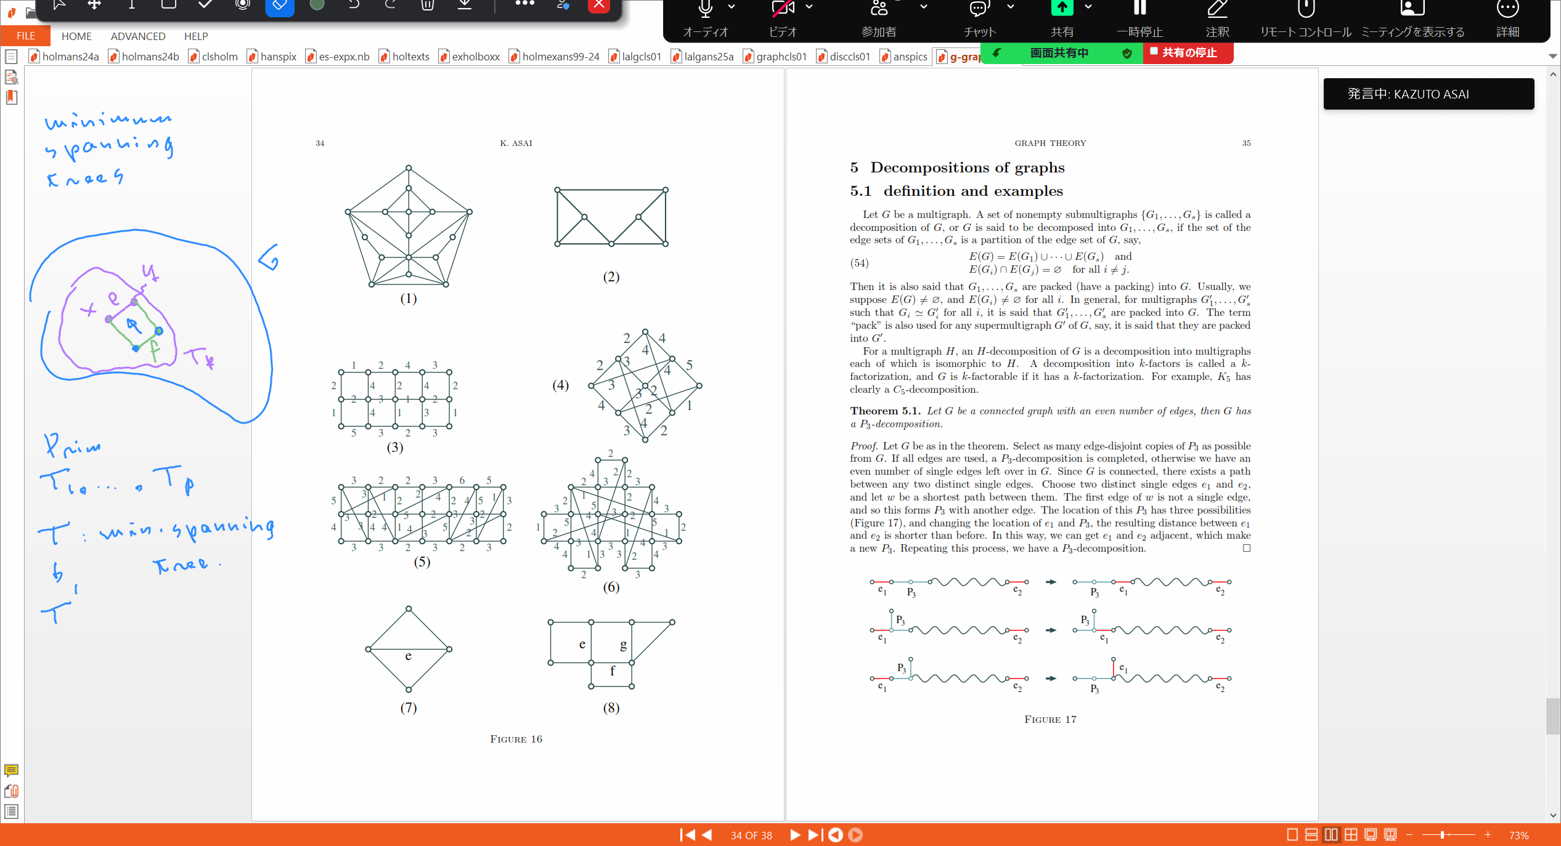Click the vertical scrollbar thumb

pyautogui.click(x=1552, y=716)
